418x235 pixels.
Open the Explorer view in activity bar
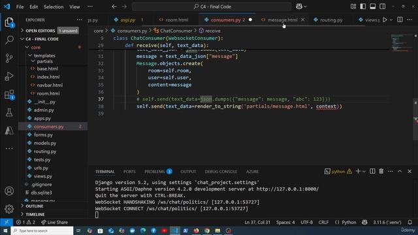coord(9,22)
